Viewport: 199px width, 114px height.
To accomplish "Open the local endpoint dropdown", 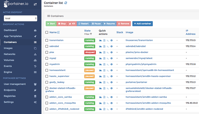I will tap(20, 18).
